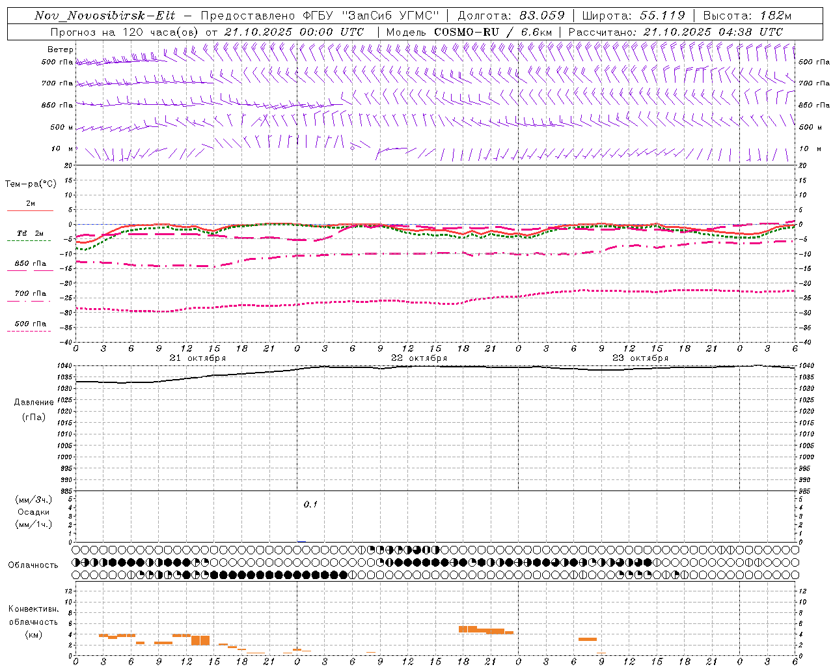Click the 21 октября date label
The image size is (833, 667).
coord(198,358)
